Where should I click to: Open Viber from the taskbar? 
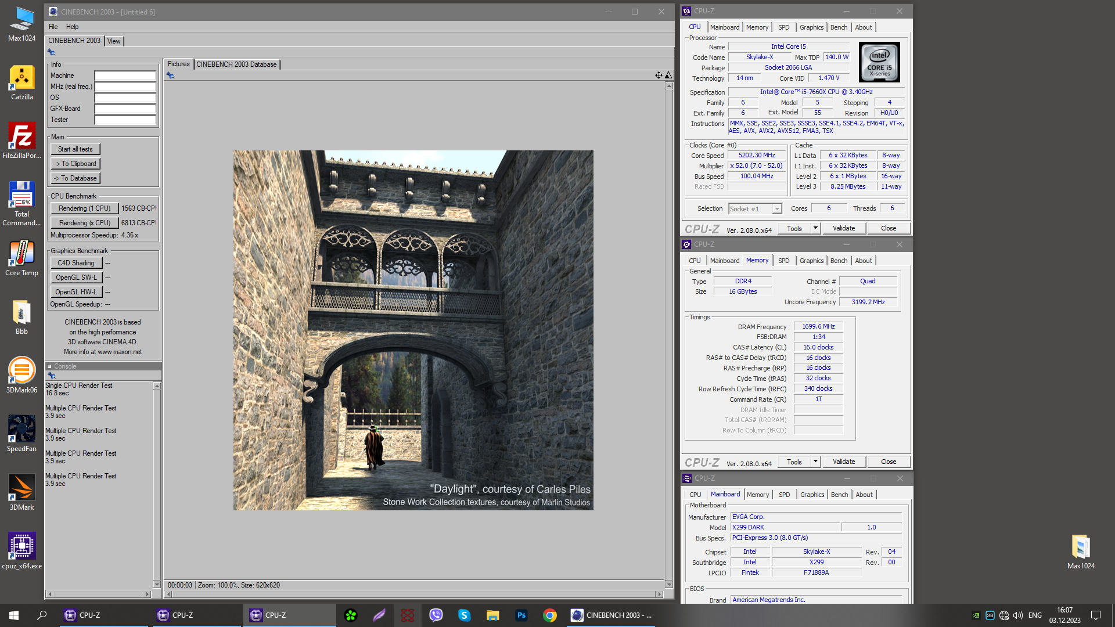[436, 615]
